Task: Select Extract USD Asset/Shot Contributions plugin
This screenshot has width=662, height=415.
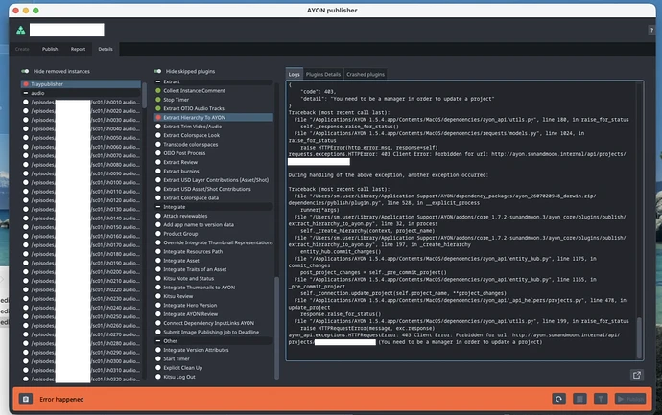Action: point(213,189)
